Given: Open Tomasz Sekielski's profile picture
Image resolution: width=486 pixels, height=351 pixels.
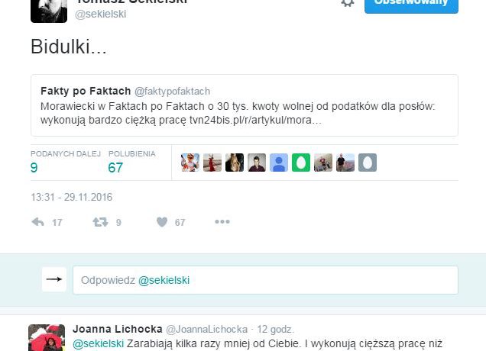Looking at the screenshot, I should pyautogui.click(x=49, y=10).
